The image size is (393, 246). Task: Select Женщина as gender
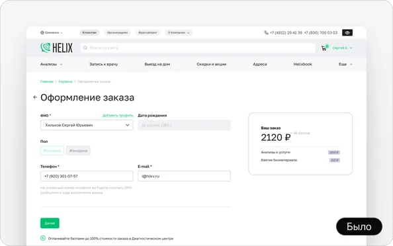[78, 151]
